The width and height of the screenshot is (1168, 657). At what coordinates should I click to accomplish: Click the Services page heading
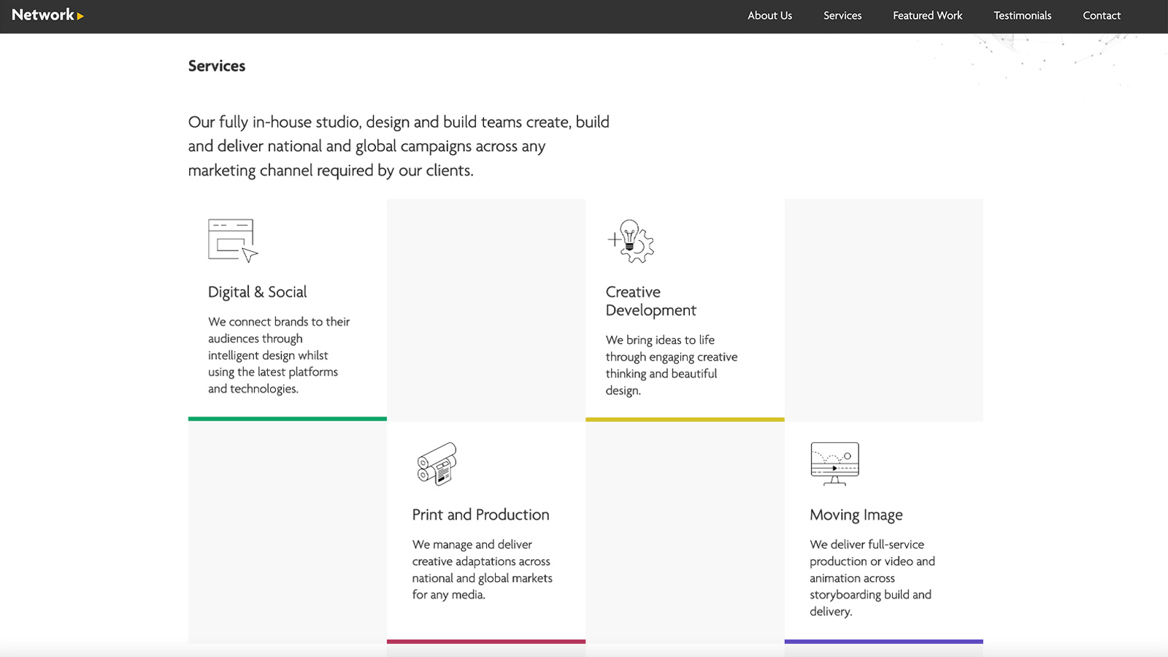217,66
